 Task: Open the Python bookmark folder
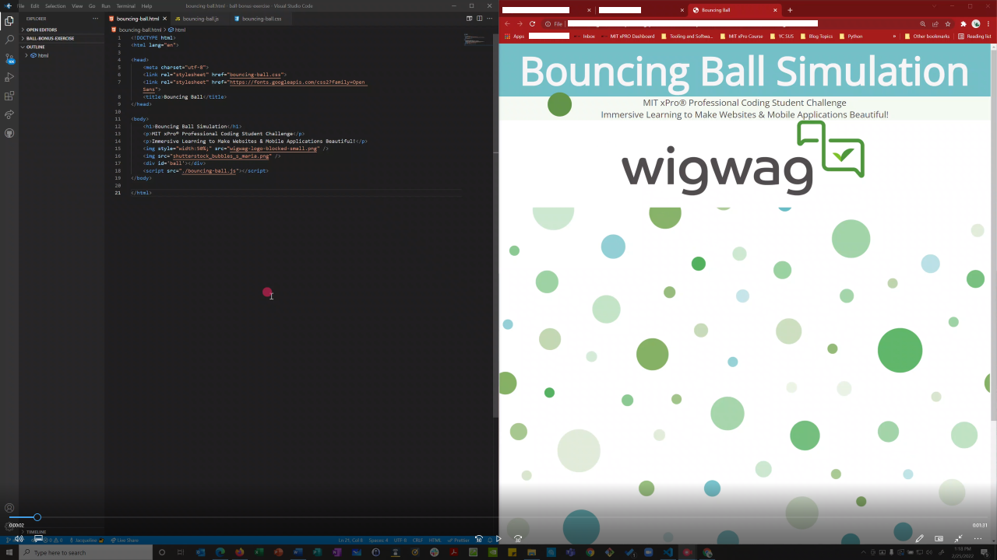coord(851,36)
